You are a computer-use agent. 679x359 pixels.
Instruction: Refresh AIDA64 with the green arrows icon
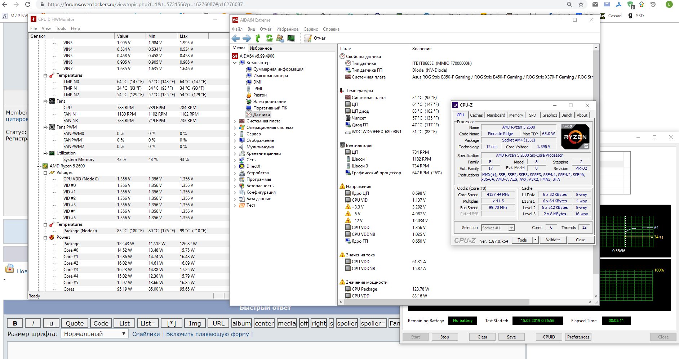[x=269, y=38]
